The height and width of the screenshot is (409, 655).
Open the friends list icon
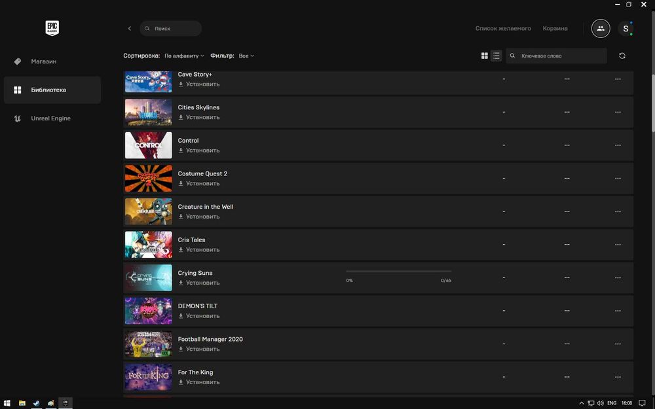[601, 28]
